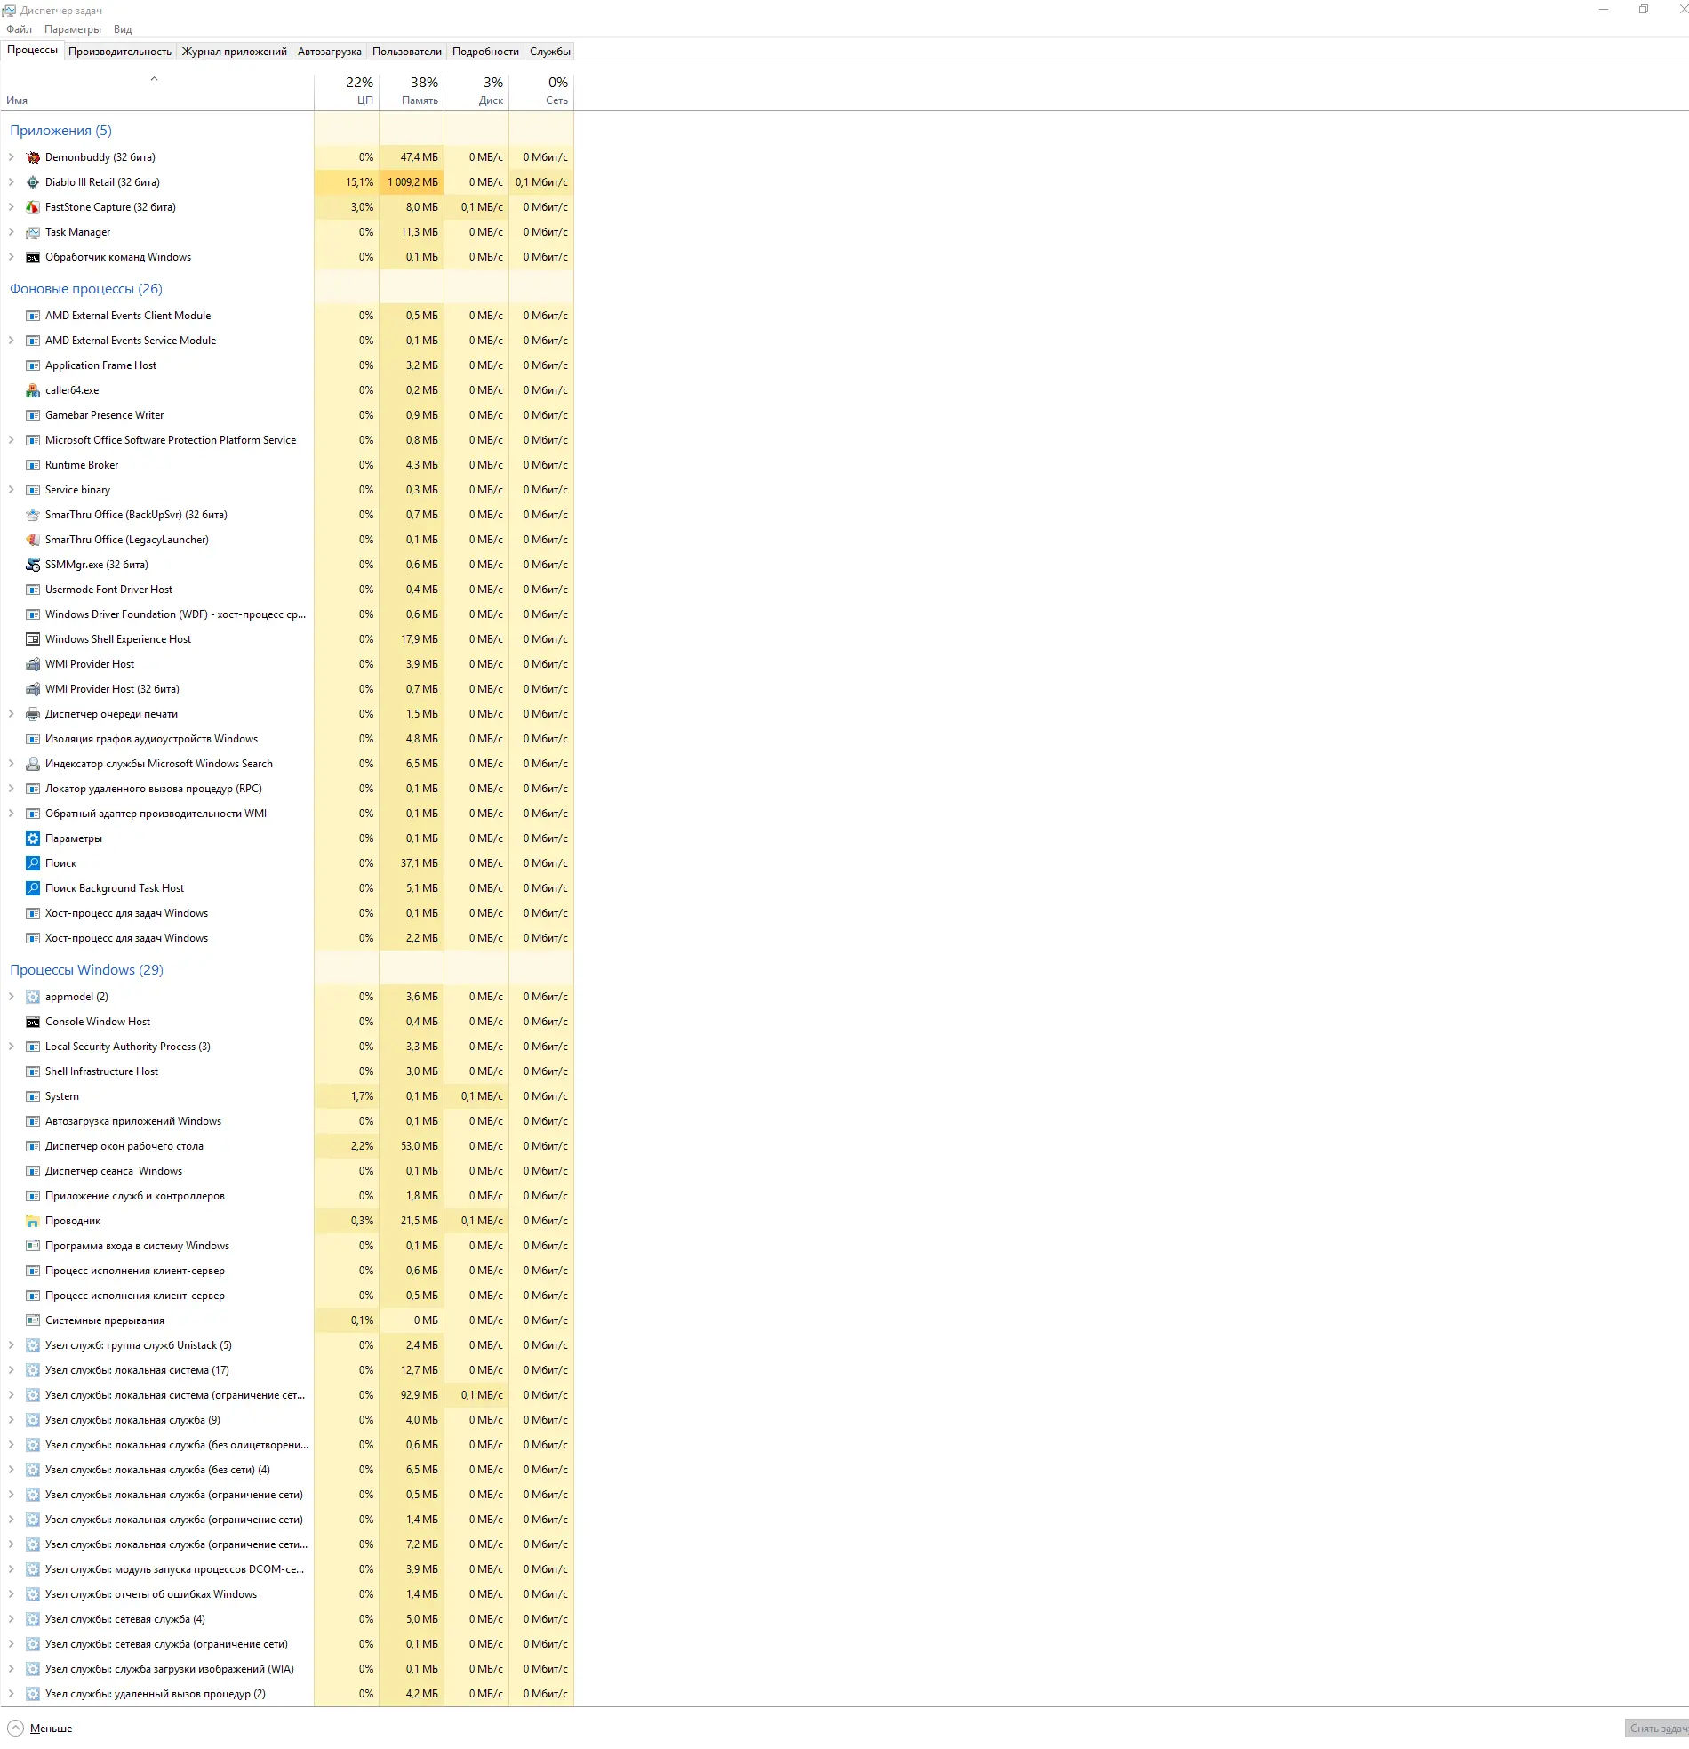Open the Файл menu

coord(19,29)
